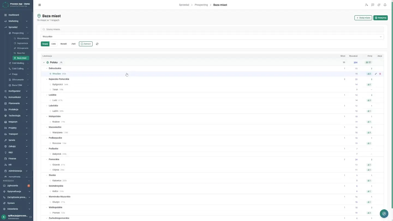Click the Dodaj miasto button
This screenshot has width=393, height=221.
click(363, 18)
